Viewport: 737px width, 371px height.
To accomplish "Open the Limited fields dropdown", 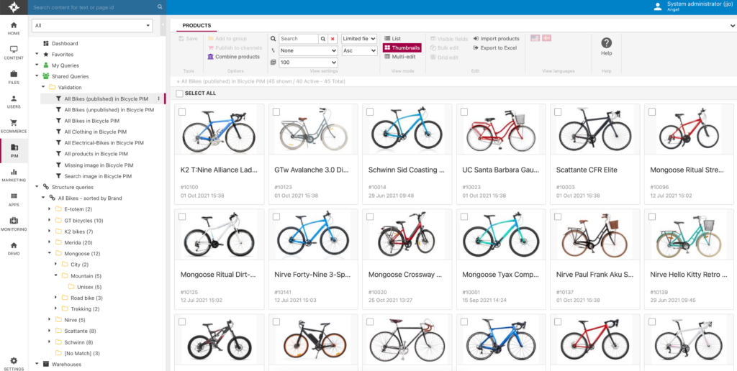I will coord(360,39).
